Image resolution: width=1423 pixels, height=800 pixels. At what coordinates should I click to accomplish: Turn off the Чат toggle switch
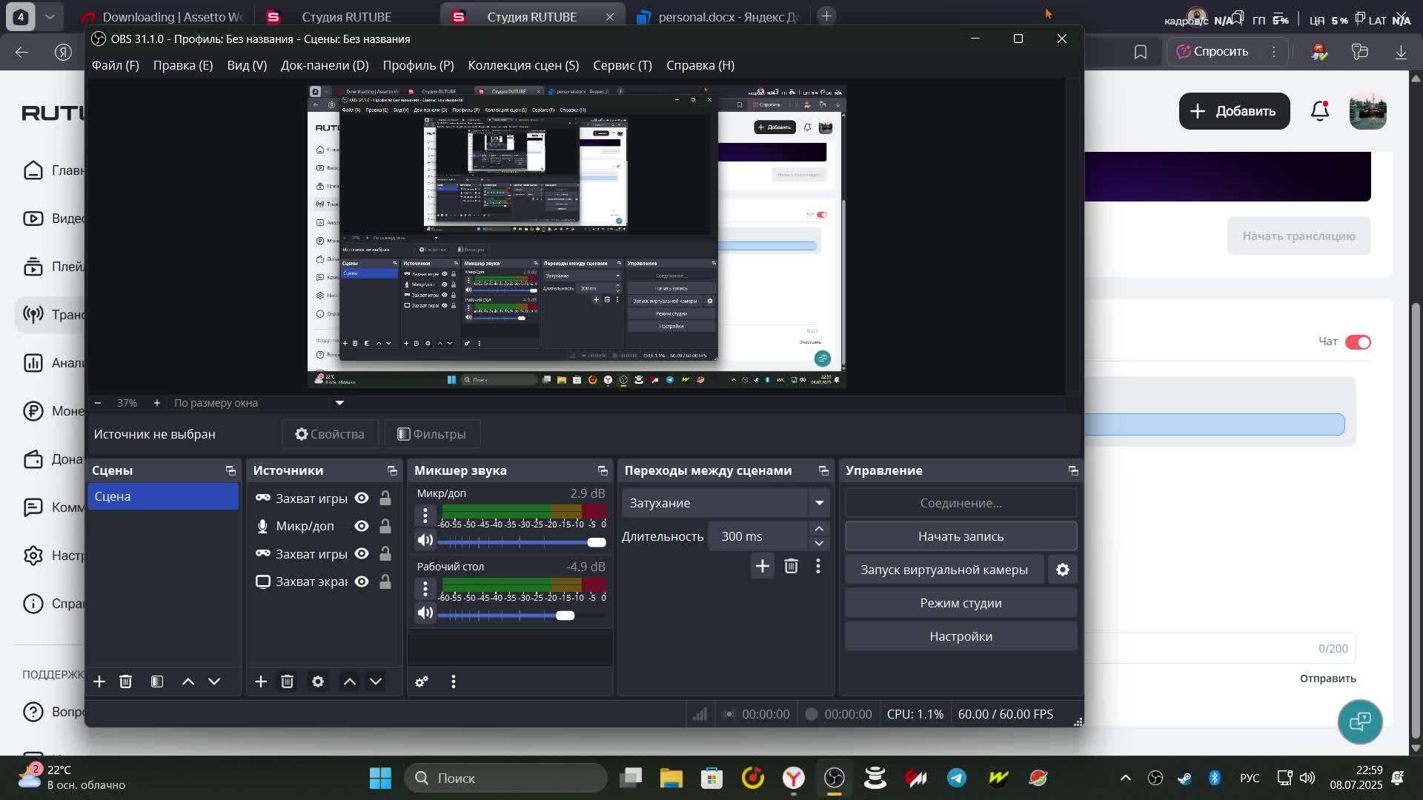[x=1358, y=342]
